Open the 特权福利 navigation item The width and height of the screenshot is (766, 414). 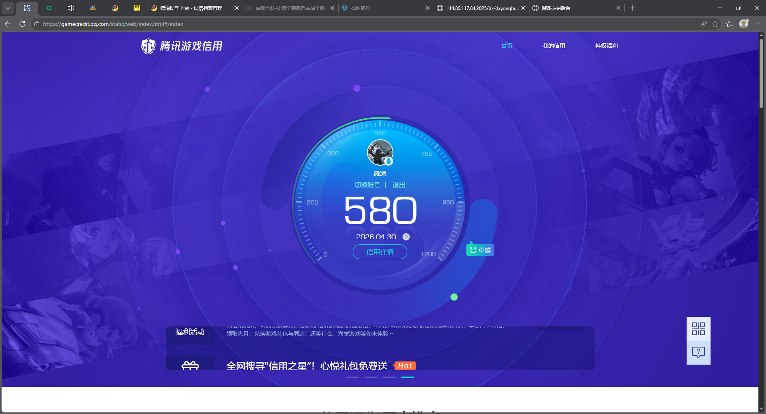pos(606,46)
